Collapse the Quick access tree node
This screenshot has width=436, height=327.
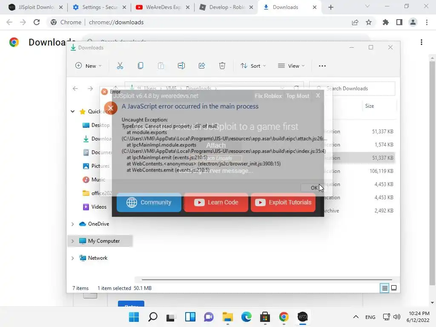[72, 112]
